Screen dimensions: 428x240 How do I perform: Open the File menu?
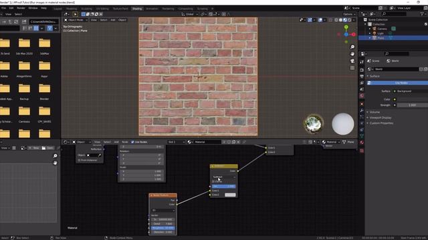click(x=3, y=8)
